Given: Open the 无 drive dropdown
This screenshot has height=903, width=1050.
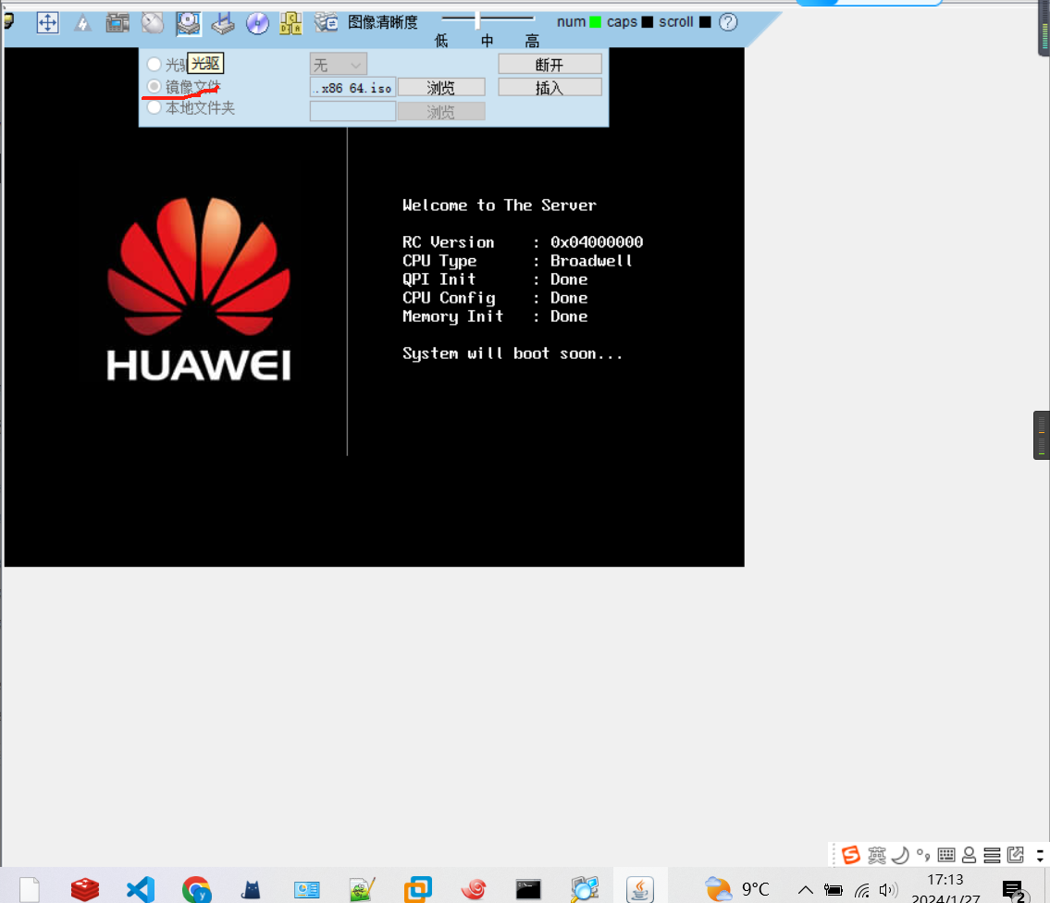Looking at the screenshot, I should tap(339, 65).
